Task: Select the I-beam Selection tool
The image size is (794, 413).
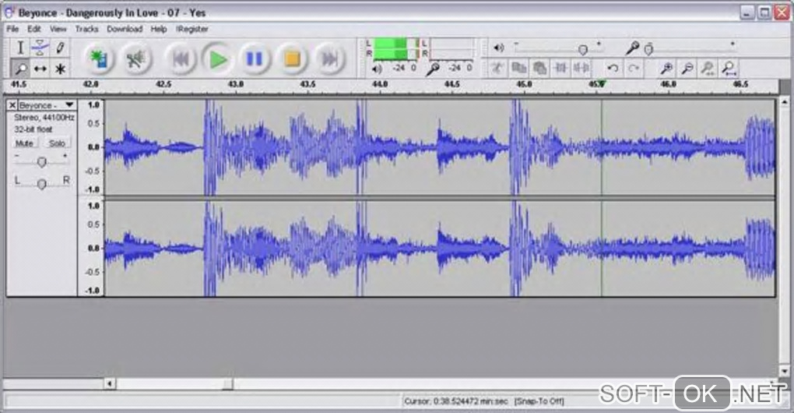Action: click(x=20, y=48)
